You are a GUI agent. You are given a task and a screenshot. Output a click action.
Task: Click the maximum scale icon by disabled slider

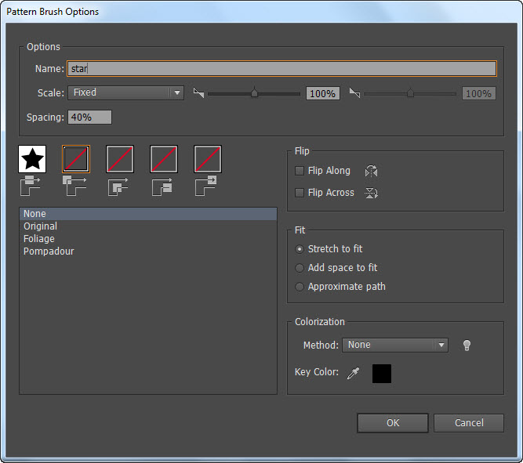pyautogui.click(x=354, y=93)
